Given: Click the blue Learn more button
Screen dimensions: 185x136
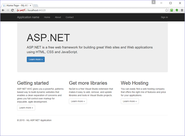Looking at the screenshot, I should tap(36, 59).
